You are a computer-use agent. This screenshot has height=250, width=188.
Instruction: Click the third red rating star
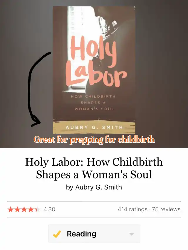click(24, 209)
